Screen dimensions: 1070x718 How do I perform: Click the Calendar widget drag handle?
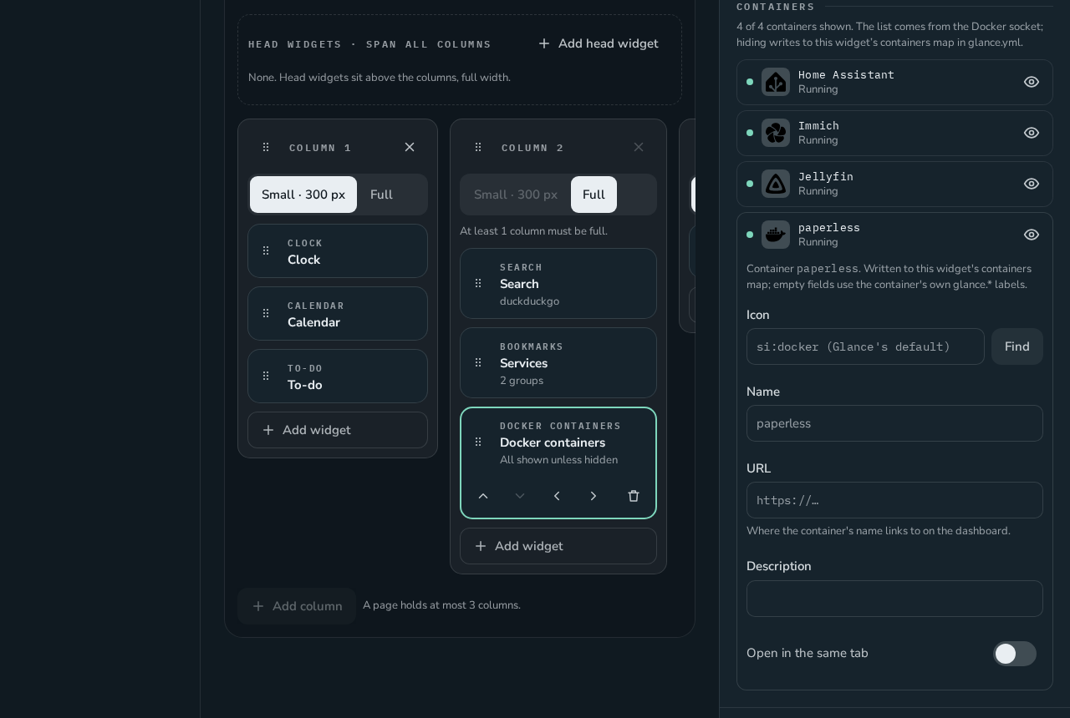point(266,313)
